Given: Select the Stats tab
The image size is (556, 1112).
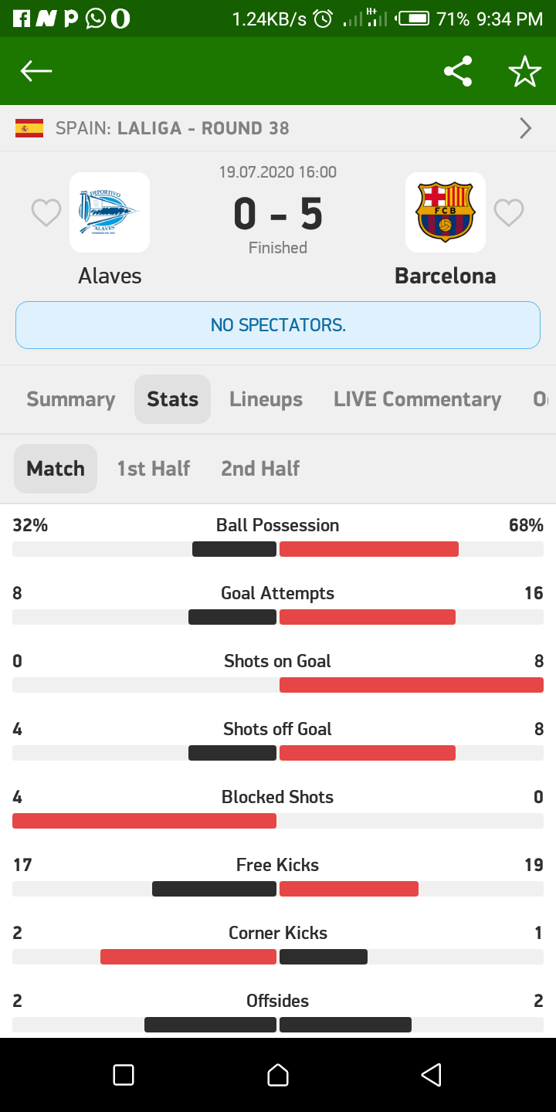Looking at the screenshot, I should point(172,399).
